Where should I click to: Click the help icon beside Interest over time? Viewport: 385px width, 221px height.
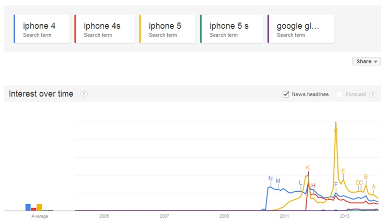click(x=84, y=94)
